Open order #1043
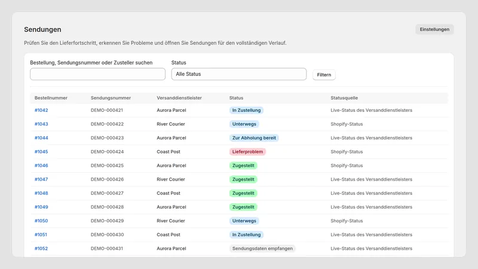 pyautogui.click(x=41, y=124)
